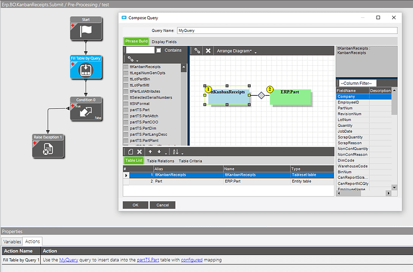Switch to the Table Relations tab
Image resolution: width=413 pixels, height=272 pixels.
tap(160, 161)
